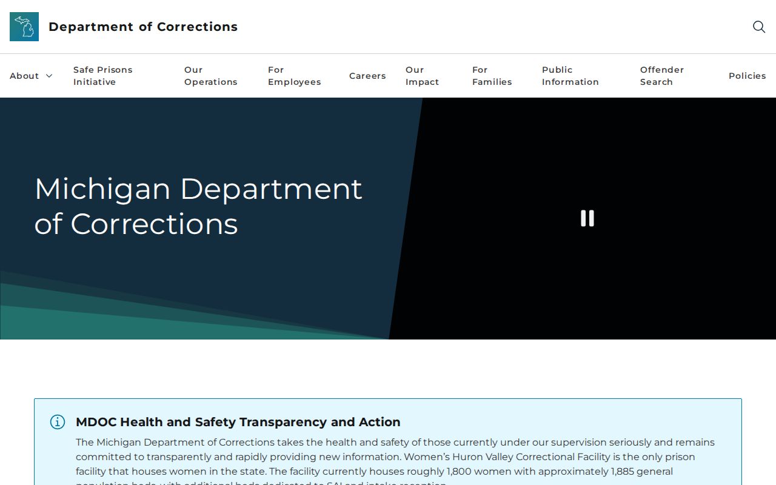Open the Careers nav link
Viewport: 776px width, 485px height.
(x=367, y=76)
